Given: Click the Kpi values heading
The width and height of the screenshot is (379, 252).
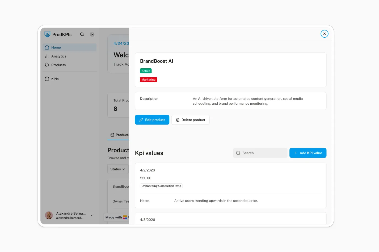Looking at the screenshot, I should 149,153.
